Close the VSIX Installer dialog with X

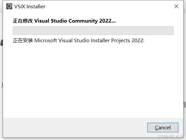coord(176,6)
